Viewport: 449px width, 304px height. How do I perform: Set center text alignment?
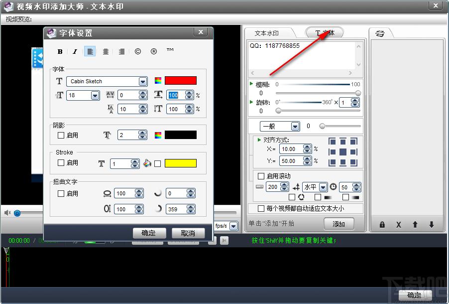106,52
